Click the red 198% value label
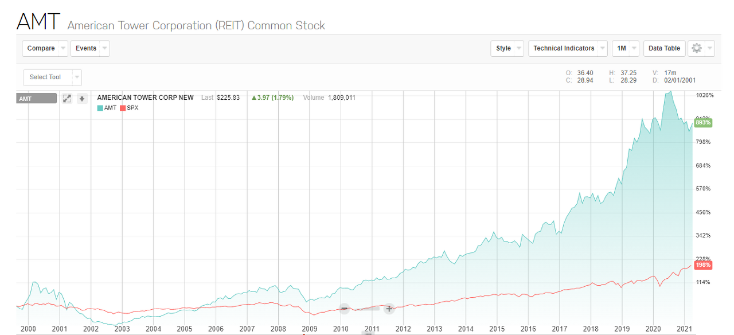Screen dimensions: 734x335 click(703, 265)
